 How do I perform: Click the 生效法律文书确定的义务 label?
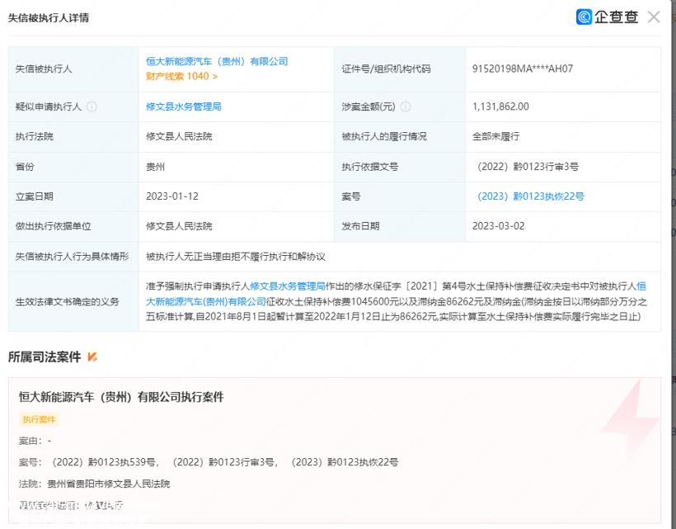[68, 301]
